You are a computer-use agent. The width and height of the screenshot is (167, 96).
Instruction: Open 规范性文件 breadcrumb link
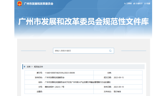point(38,67)
